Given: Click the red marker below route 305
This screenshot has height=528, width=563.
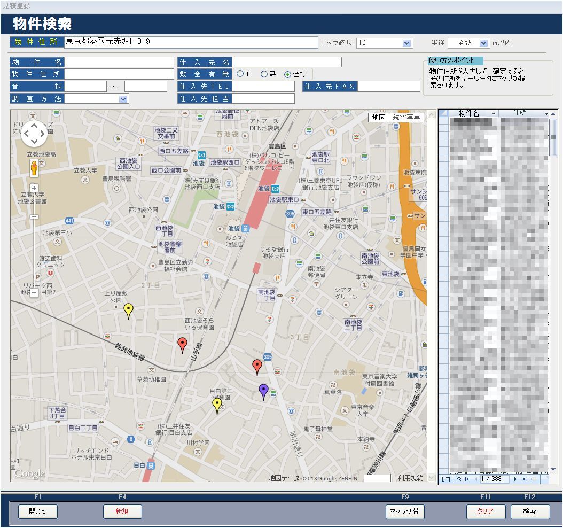Looking at the screenshot, I should tap(257, 367).
